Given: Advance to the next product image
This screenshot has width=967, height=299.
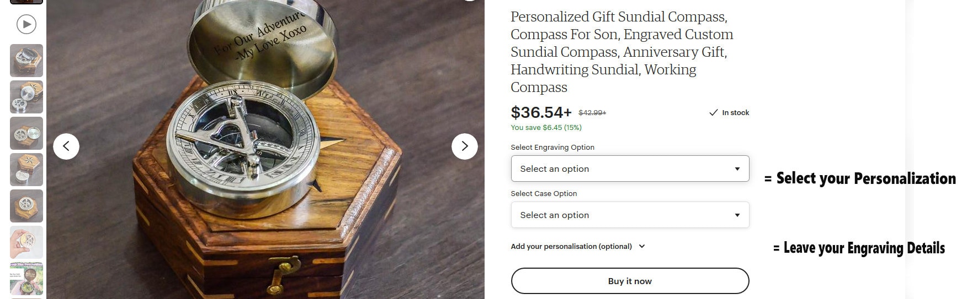Looking at the screenshot, I should coord(465,146).
